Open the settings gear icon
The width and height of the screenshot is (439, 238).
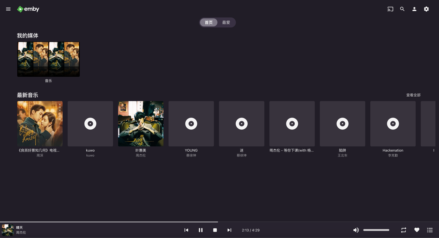426,9
